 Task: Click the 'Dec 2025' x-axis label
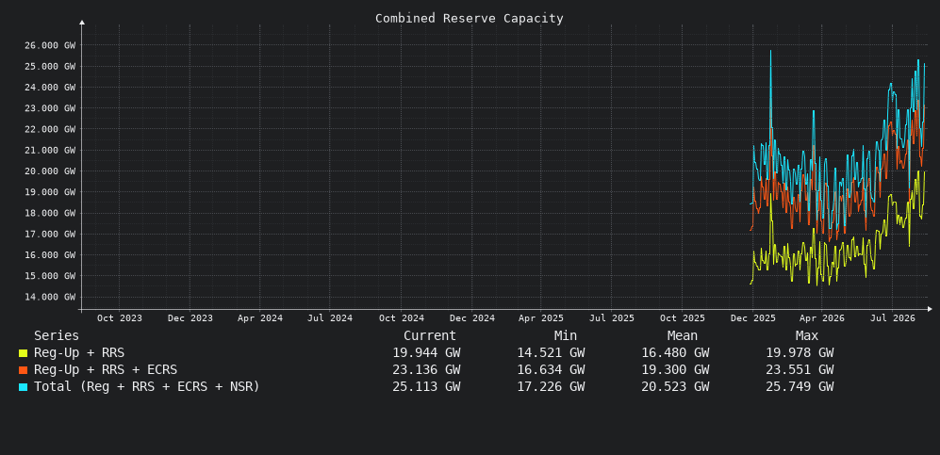(753, 318)
